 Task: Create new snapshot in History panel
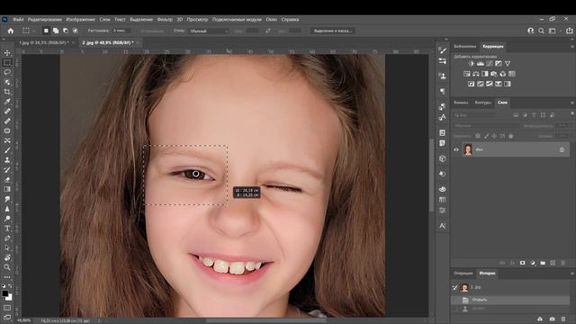tap(552, 319)
